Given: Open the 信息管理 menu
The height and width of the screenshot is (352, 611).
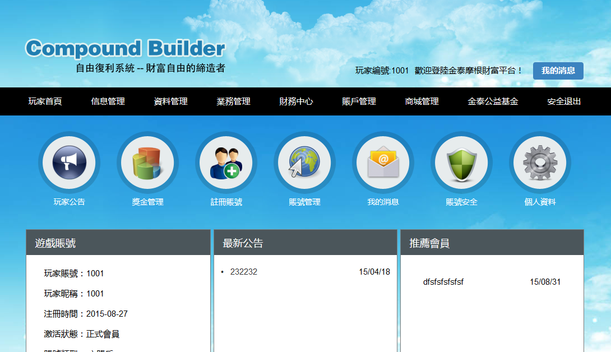Looking at the screenshot, I should click(x=108, y=101).
